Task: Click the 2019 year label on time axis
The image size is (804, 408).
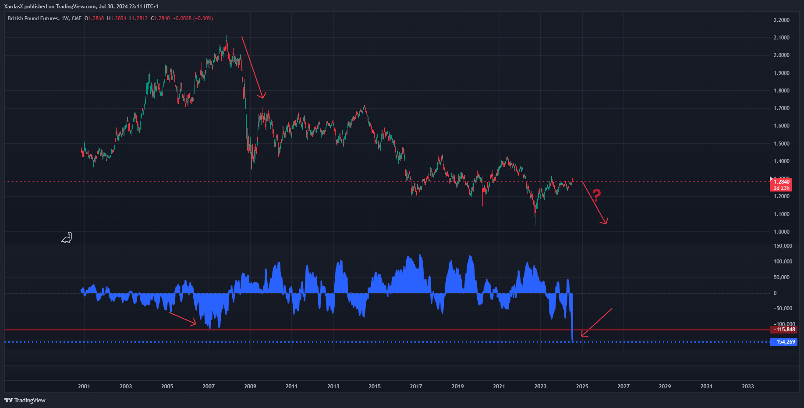Action: pos(458,387)
